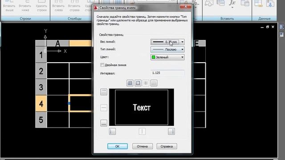Toggle the inside horizontal border button

tap(104, 108)
